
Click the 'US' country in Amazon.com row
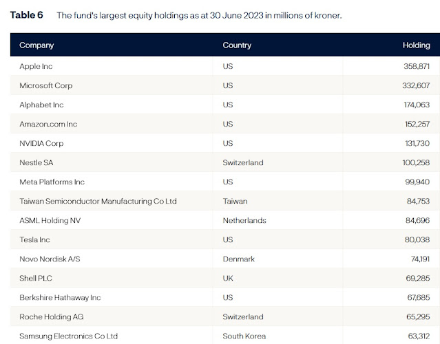point(228,124)
